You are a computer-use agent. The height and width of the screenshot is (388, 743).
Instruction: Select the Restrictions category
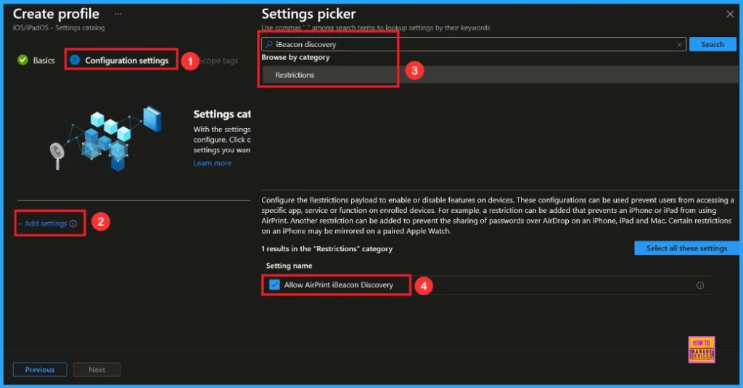295,75
